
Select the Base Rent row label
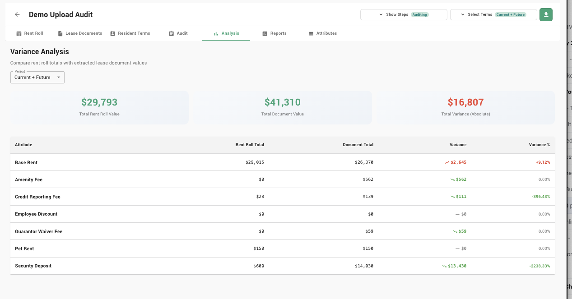click(26, 162)
